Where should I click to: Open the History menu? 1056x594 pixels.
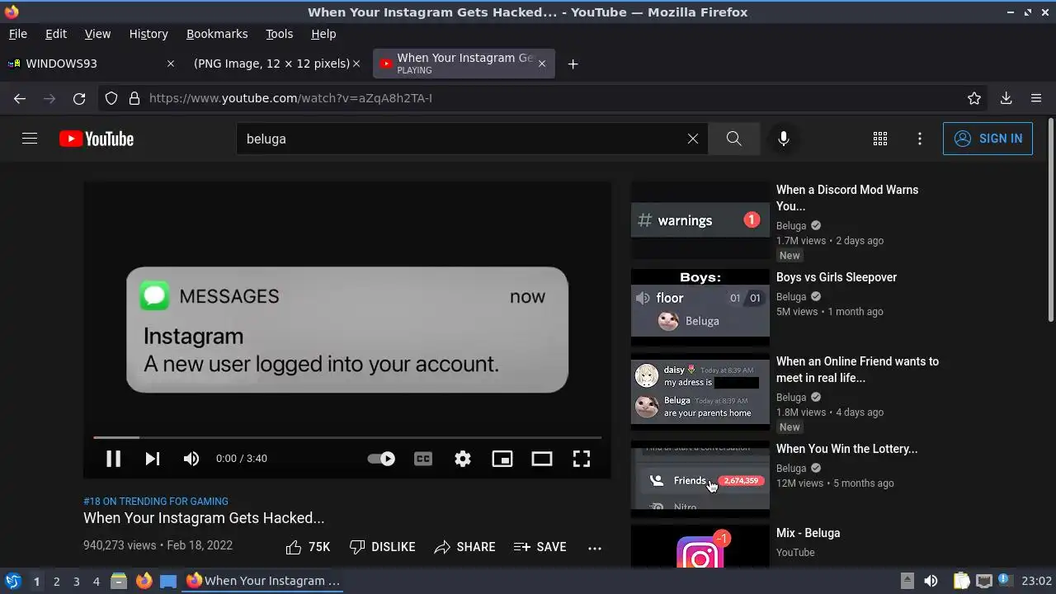tap(148, 34)
